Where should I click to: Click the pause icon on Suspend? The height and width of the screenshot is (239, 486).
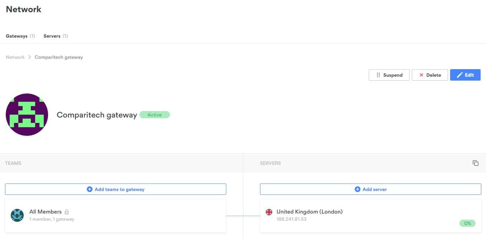pos(378,75)
